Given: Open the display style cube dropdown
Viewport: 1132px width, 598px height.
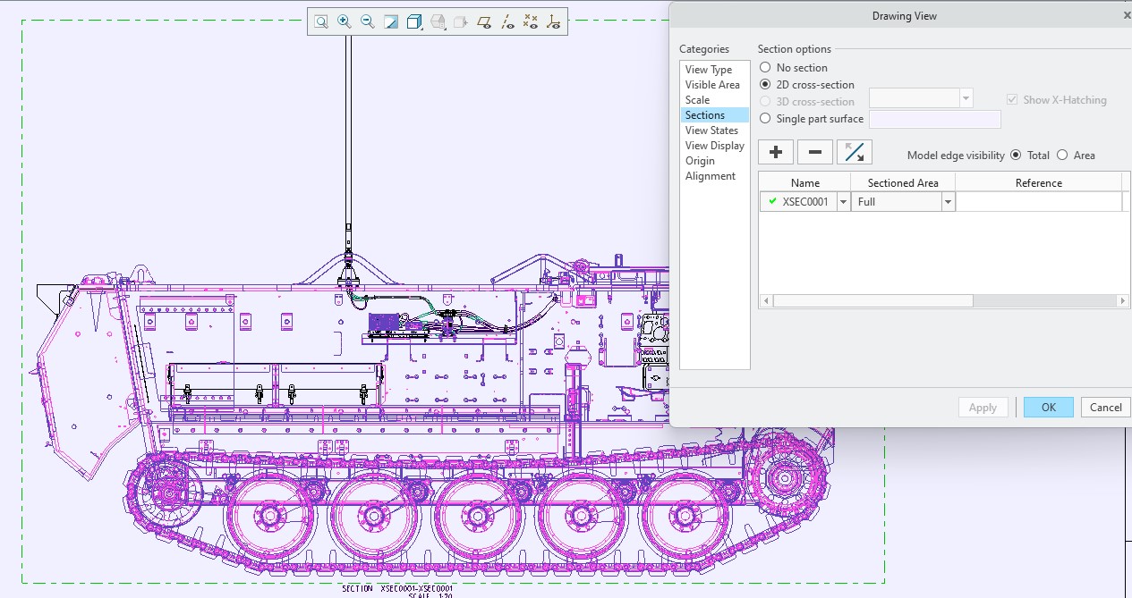Looking at the screenshot, I should (414, 21).
